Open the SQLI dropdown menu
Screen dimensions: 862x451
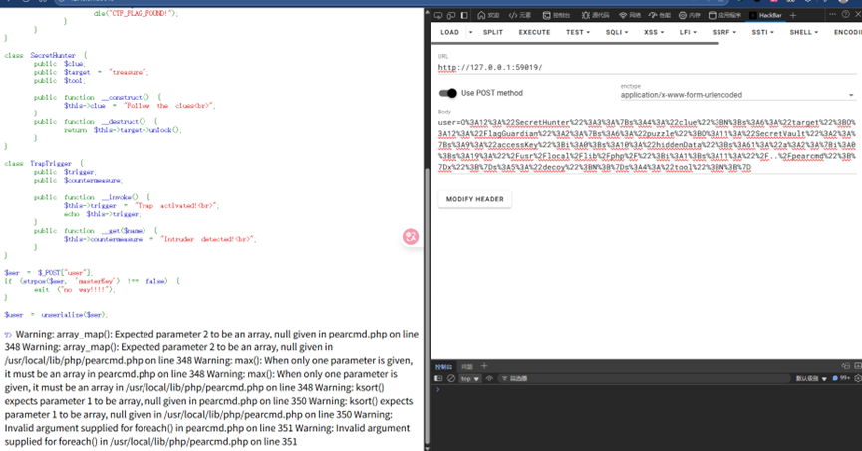(x=617, y=33)
